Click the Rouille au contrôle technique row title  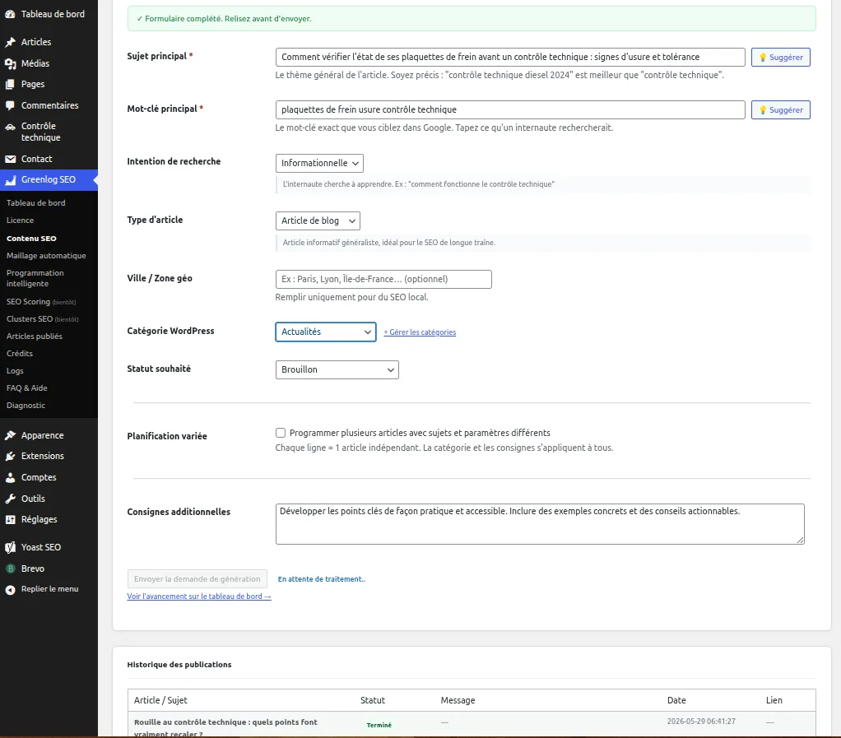click(225, 728)
